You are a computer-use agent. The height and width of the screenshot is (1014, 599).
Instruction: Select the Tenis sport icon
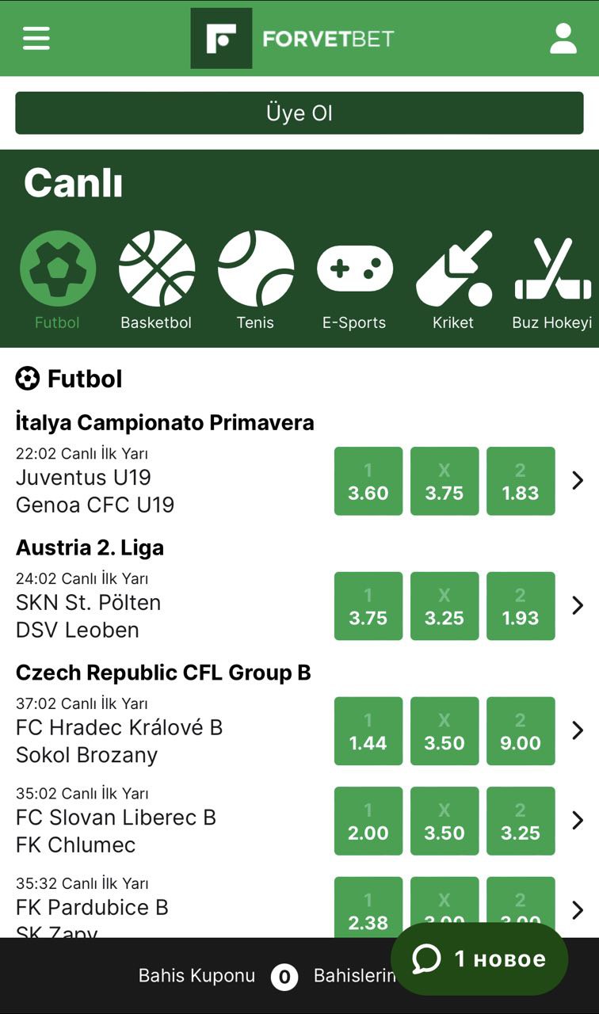(x=255, y=269)
